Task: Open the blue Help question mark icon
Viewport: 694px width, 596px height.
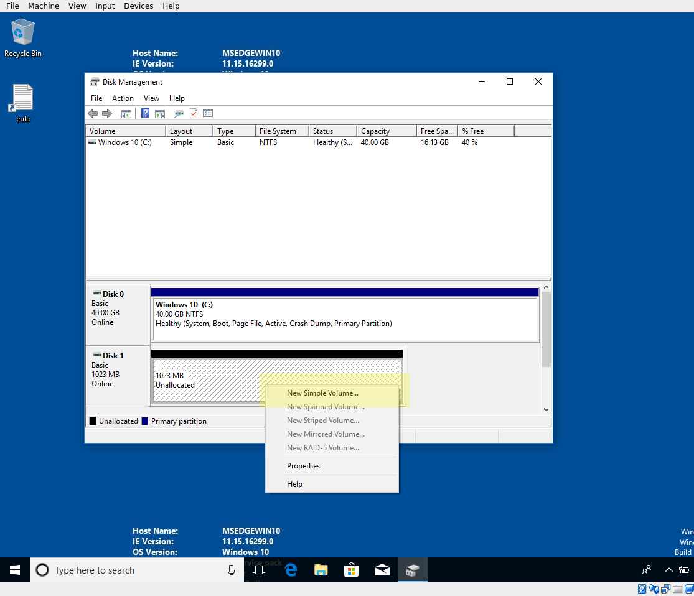Action: (145, 114)
